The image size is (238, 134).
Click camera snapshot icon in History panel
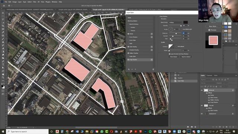tap(192, 127)
